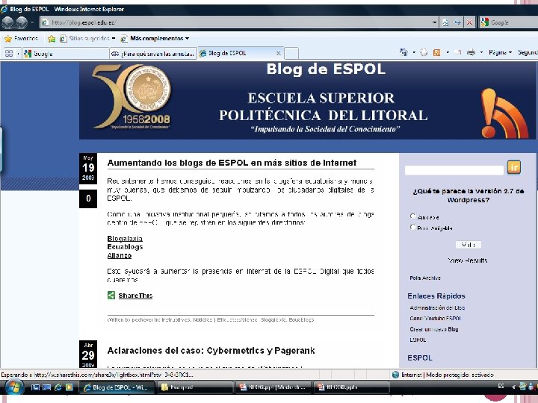Screen dimensions: 538x403
Task: Click the browser Forward arrow button
Action: [x=22, y=22]
